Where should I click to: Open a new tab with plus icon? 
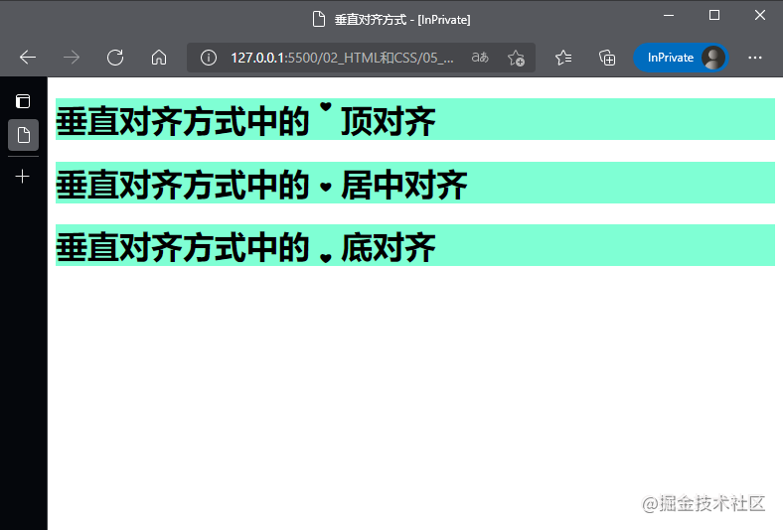23,176
